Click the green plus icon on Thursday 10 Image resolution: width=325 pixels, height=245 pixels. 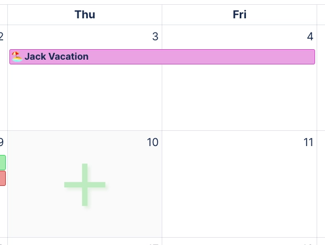coord(85,184)
